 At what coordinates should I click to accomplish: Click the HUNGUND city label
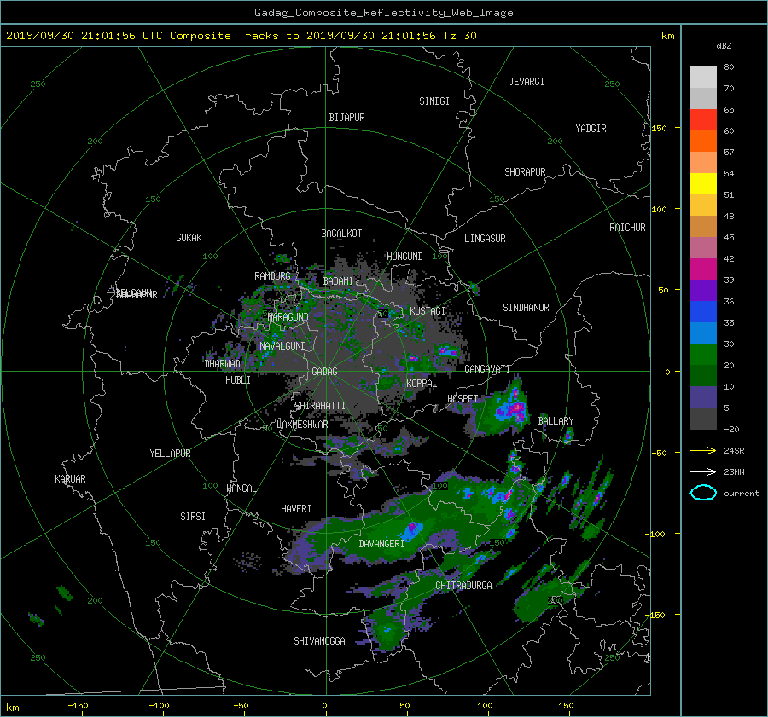click(x=404, y=257)
